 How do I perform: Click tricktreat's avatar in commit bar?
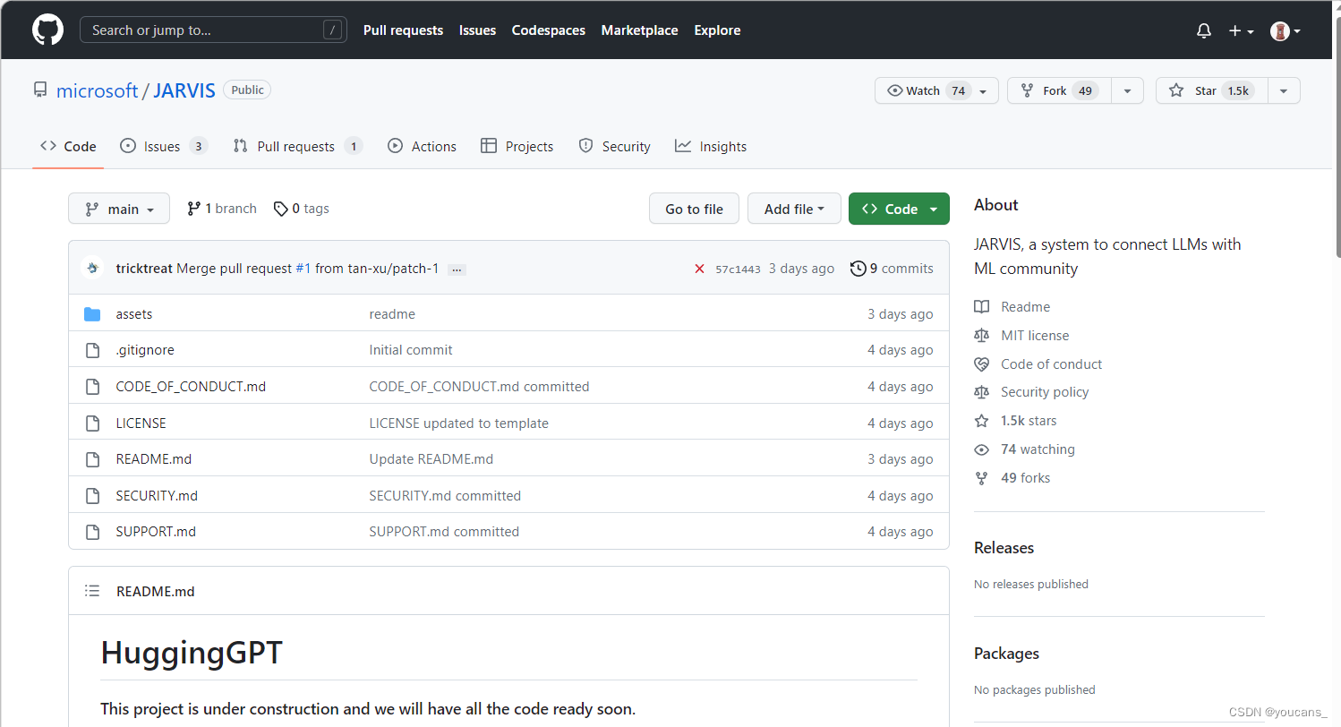click(93, 269)
